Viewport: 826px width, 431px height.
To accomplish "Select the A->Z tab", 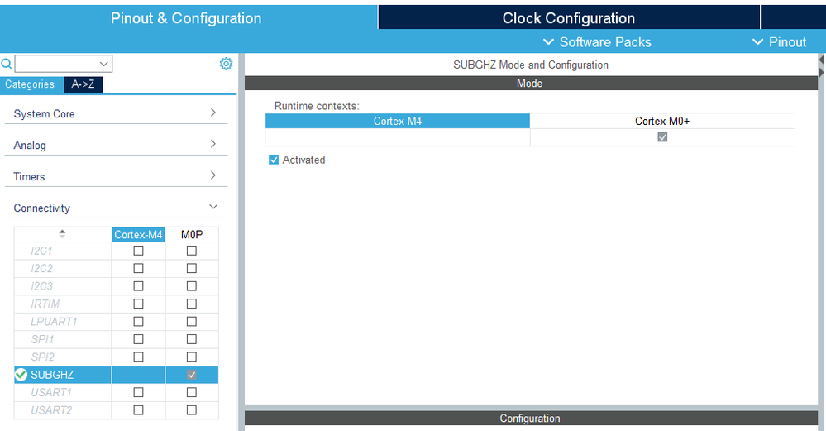I will (x=84, y=84).
